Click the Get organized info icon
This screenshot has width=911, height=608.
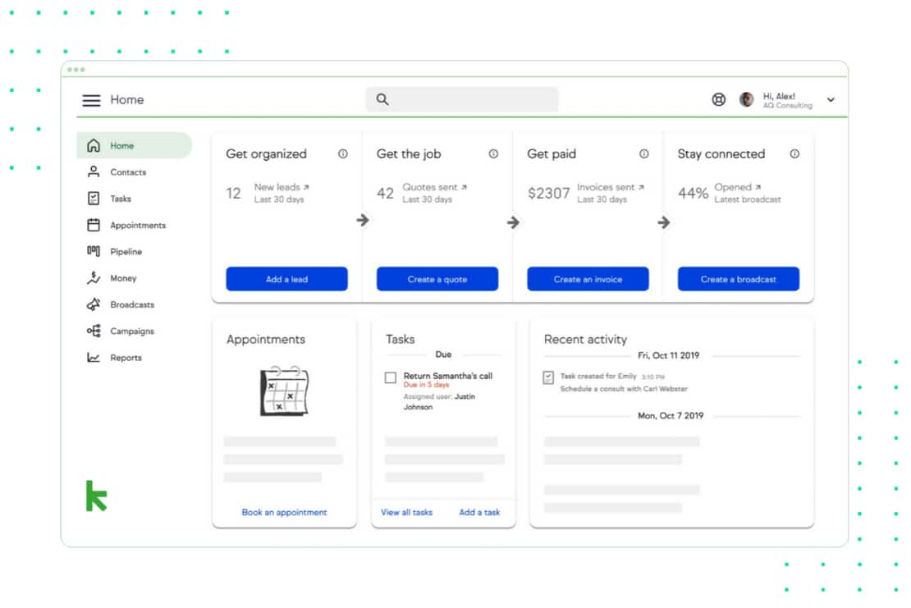point(343,154)
